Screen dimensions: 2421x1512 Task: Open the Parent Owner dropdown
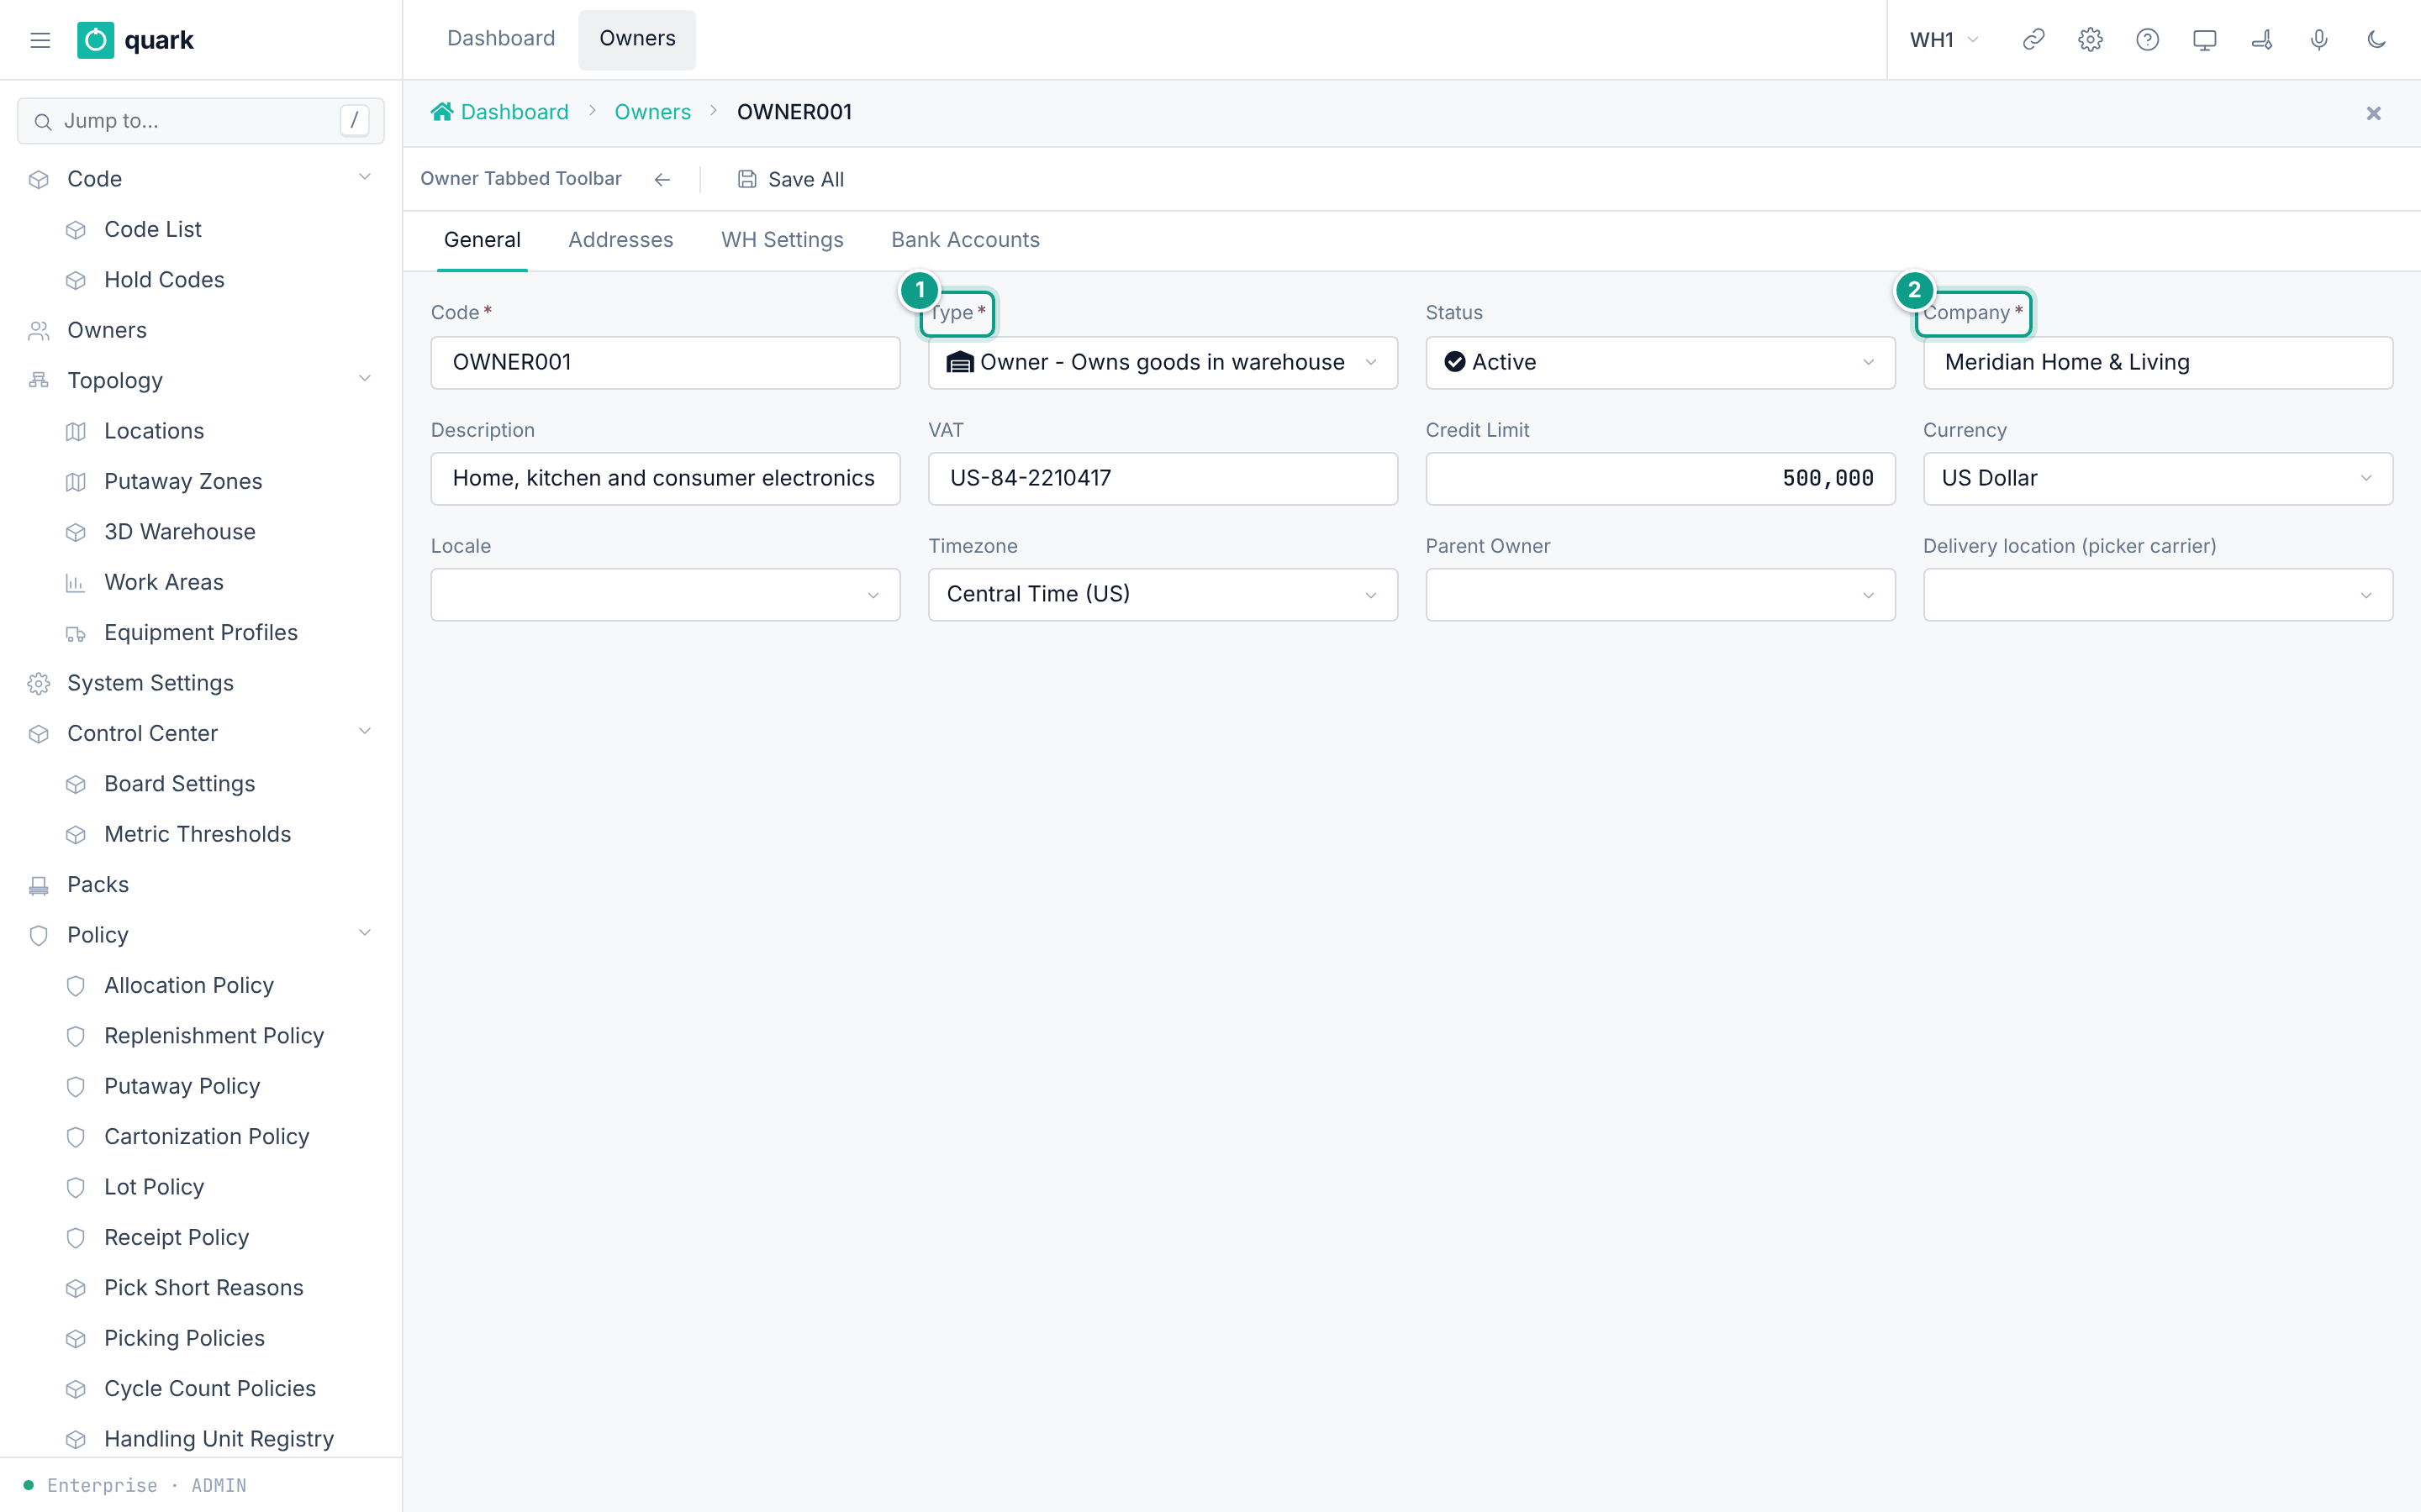click(x=1659, y=594)
